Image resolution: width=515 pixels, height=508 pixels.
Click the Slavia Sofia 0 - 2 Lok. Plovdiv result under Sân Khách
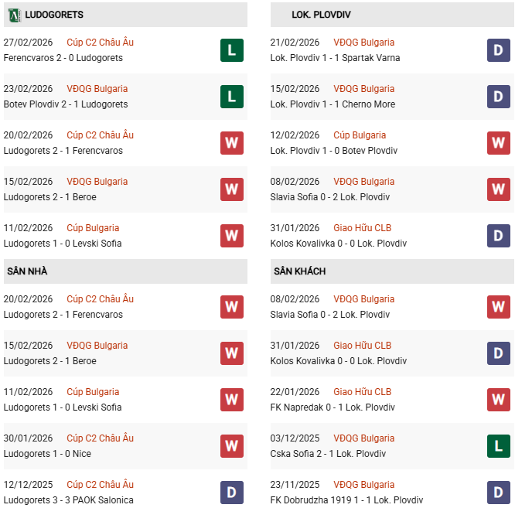point(330,315)
